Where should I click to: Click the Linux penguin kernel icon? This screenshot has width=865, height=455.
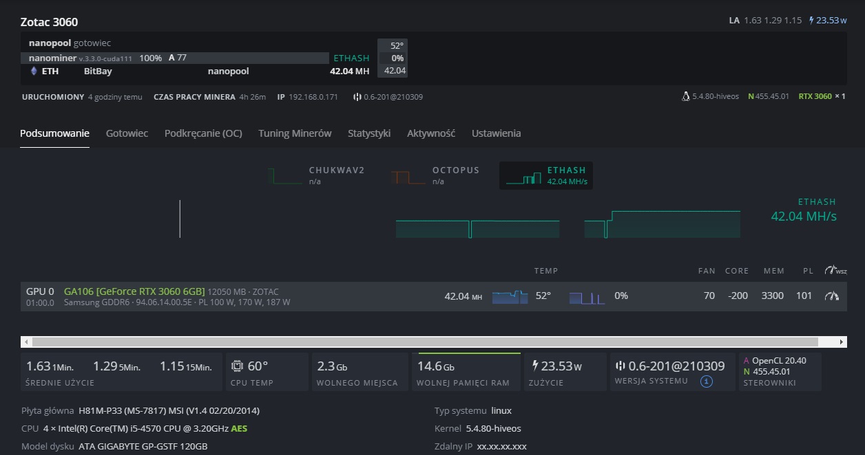click(685, 97)
